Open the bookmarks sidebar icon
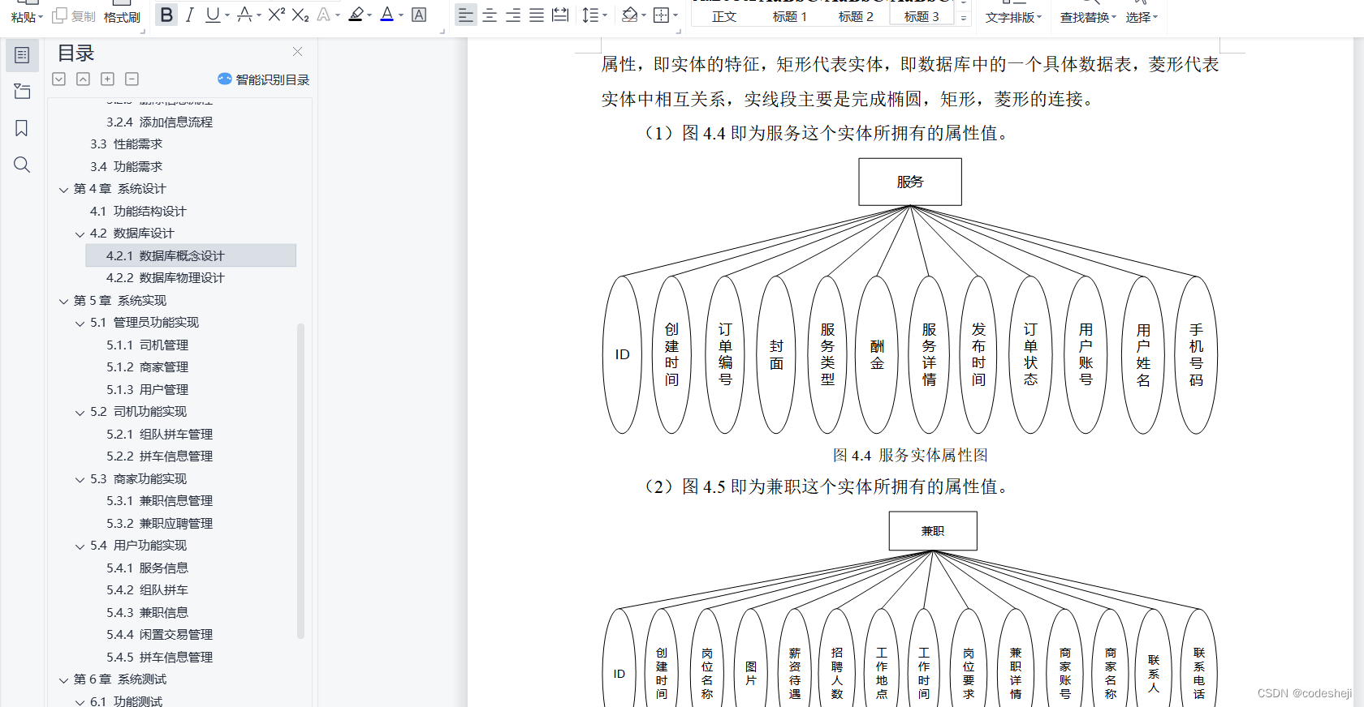Image resolution: width=1364 pixels, height=707 pixels. 22,128
